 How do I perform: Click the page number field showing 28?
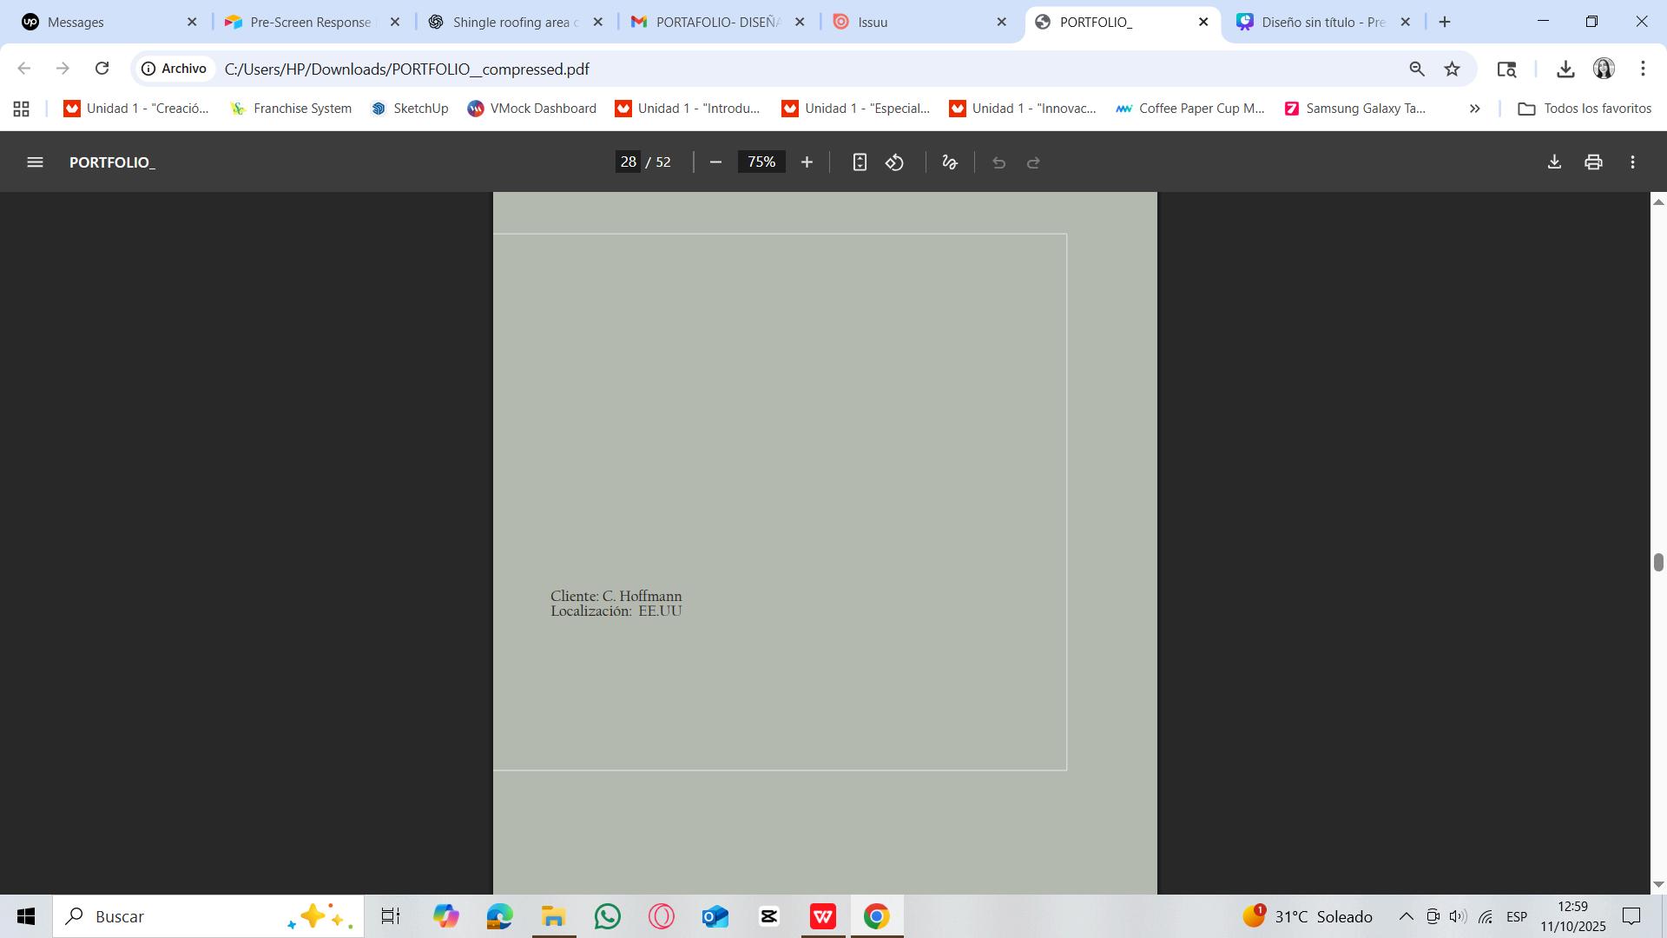[628, 162]
